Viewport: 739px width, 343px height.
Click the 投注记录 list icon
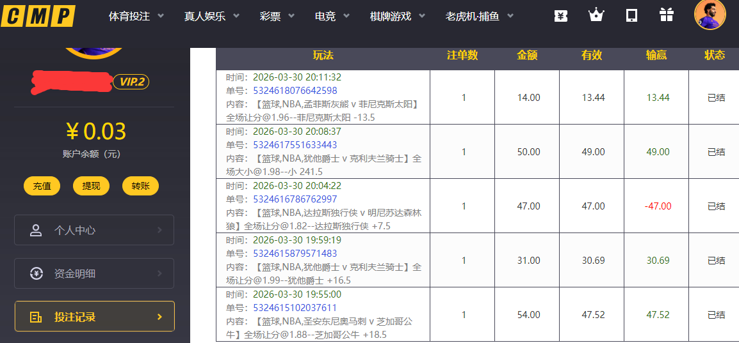tap(36, 317)
